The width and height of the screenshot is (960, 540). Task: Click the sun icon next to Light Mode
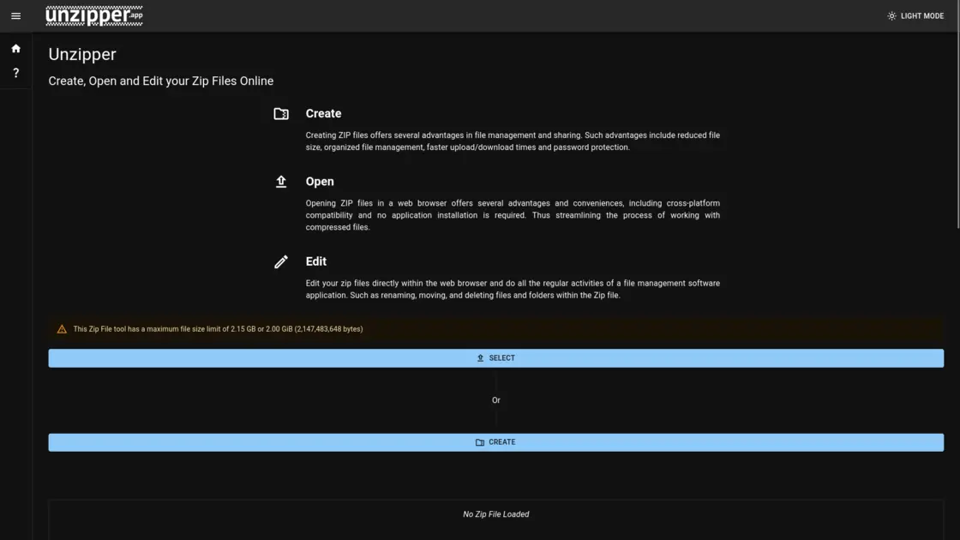click(891, 15)
